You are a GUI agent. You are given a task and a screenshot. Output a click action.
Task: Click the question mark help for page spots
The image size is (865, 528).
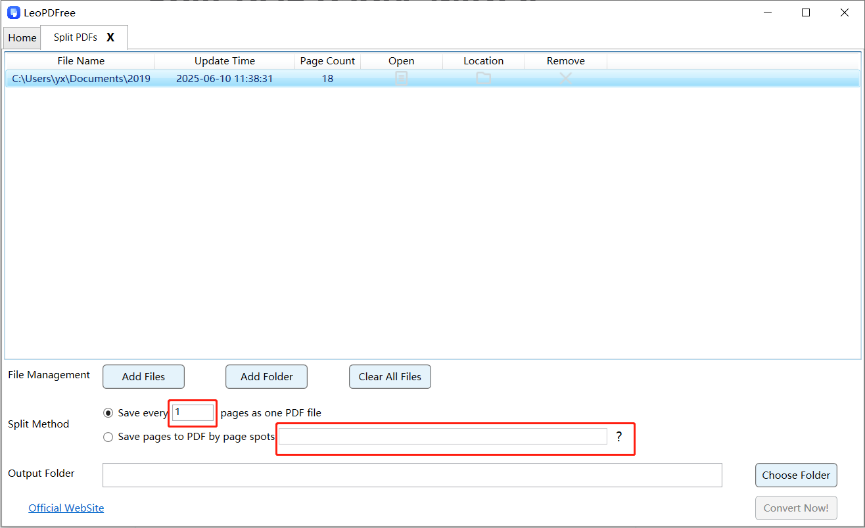coord(619,437)
